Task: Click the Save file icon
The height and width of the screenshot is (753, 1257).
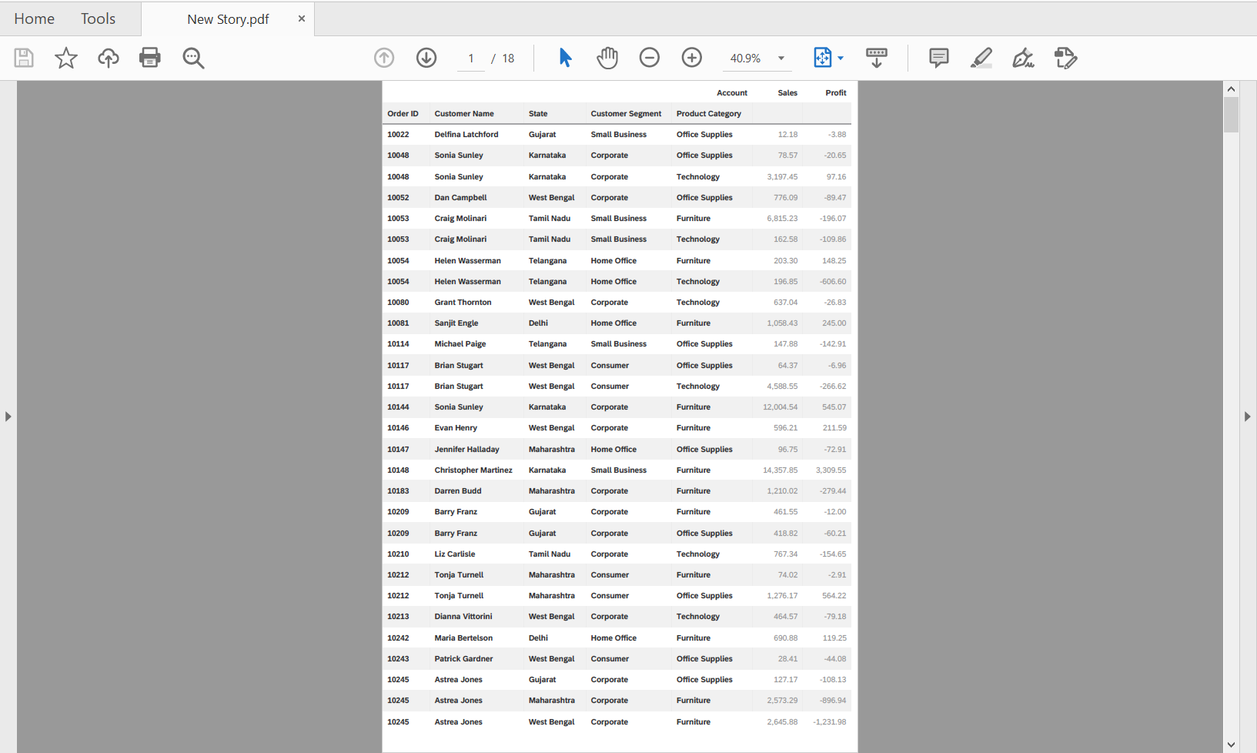Action: 24,58
